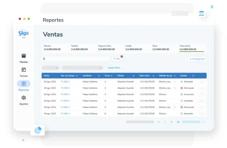Screen dimensions: 227x148
Task: Select the Efectivo summary tab
Action: [x=52, y=48]
